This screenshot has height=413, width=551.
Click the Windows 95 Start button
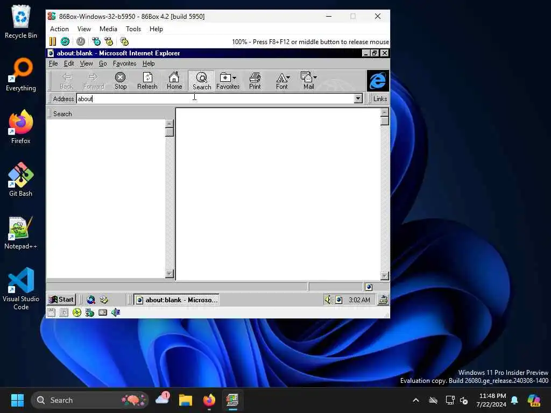(61, 300)
